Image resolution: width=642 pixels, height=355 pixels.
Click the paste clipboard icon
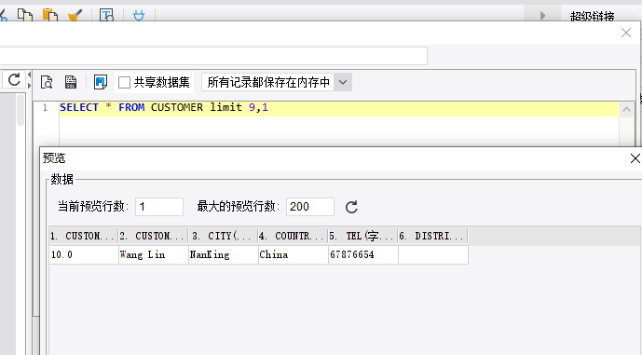coord(50,15)
